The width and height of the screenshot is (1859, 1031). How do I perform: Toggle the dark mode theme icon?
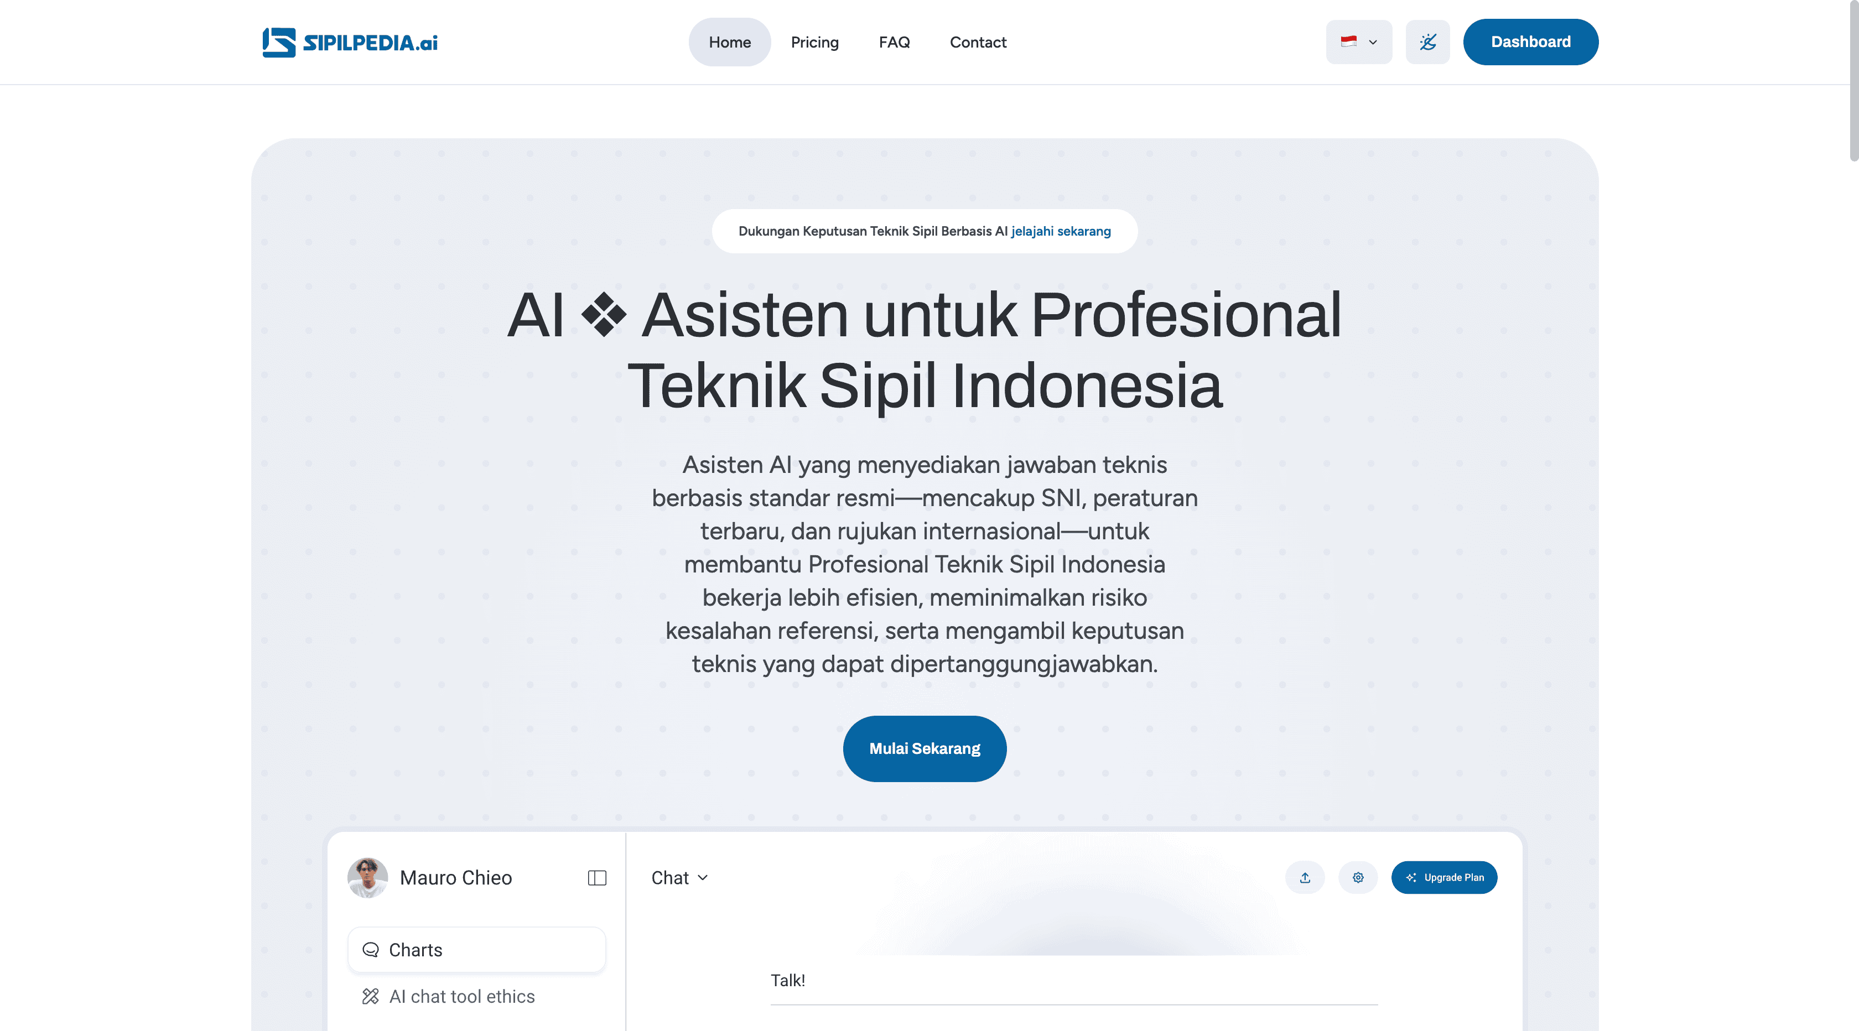[1427, 42]
